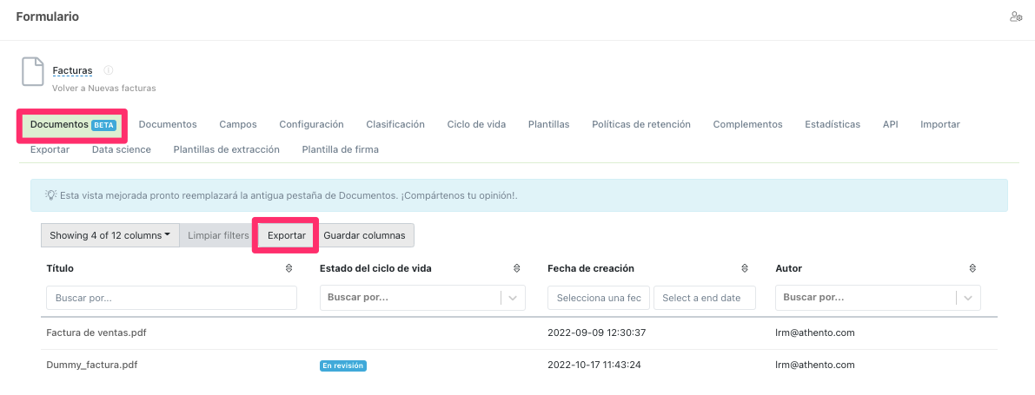Click the start date filter field

pos(599,298)
